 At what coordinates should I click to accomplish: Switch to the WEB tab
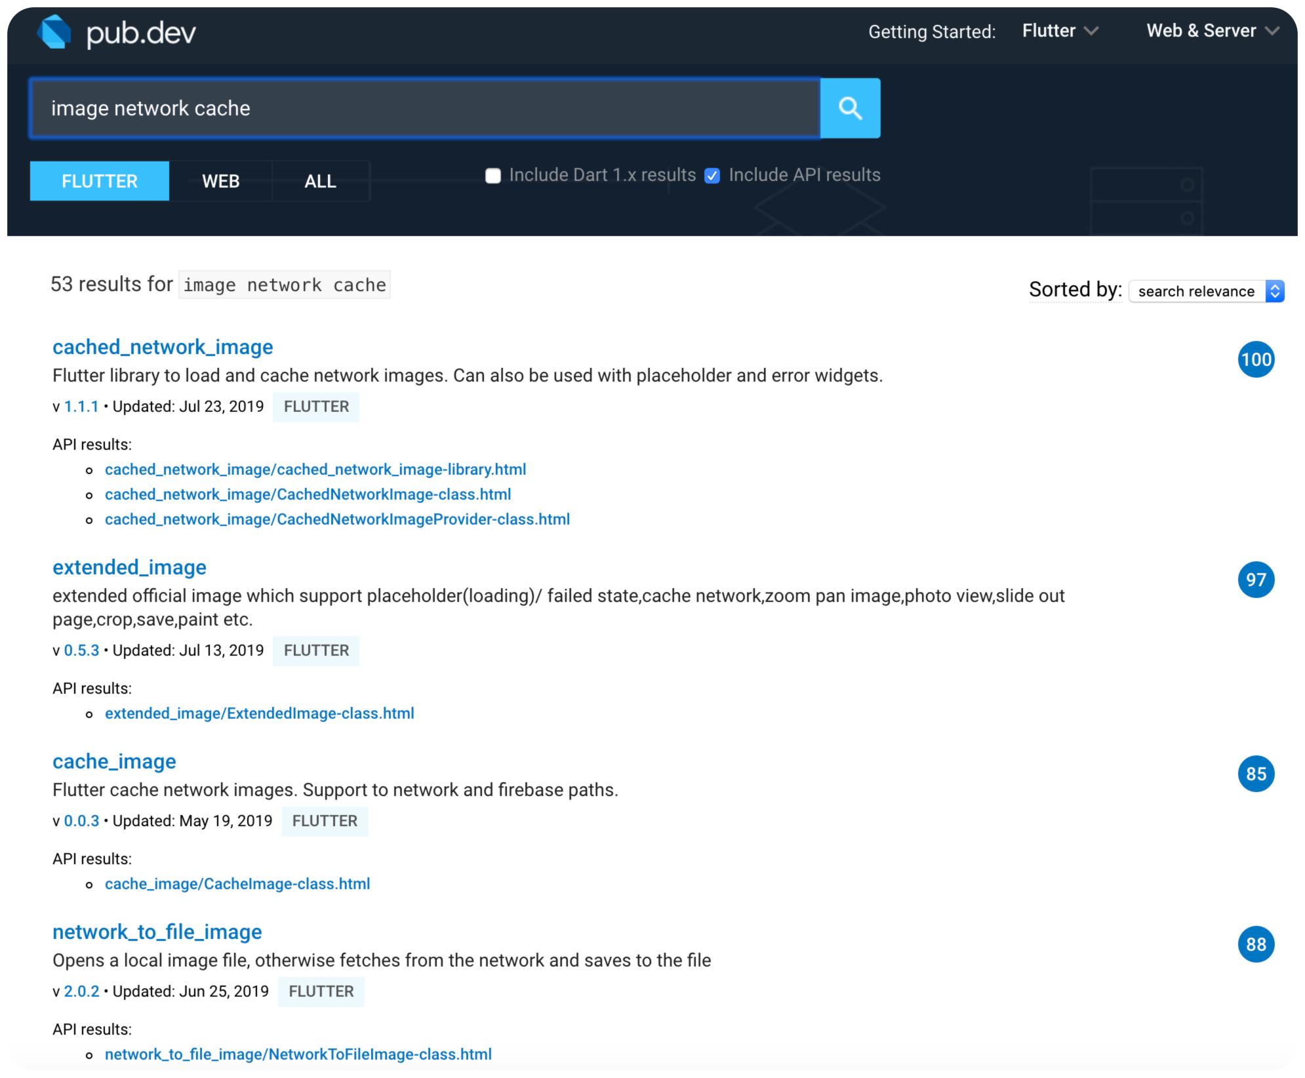point(220,181)
